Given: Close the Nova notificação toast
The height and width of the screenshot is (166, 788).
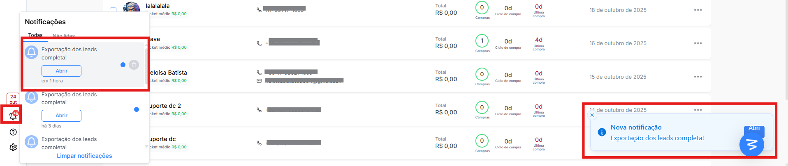Looking at the screenshot, I should [x=592, y=115].
